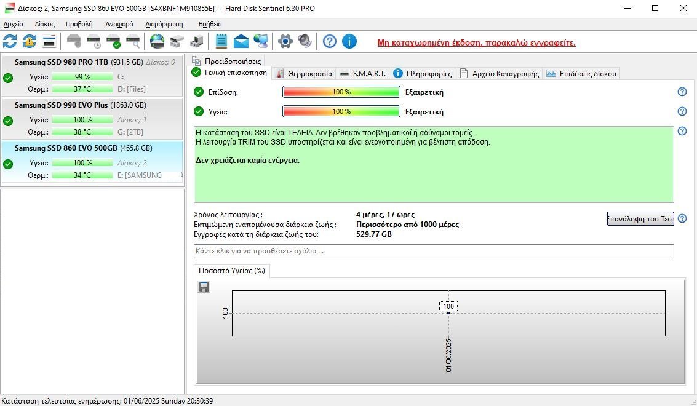Click the E: [SAMSUNG partition label

(140, 175)
